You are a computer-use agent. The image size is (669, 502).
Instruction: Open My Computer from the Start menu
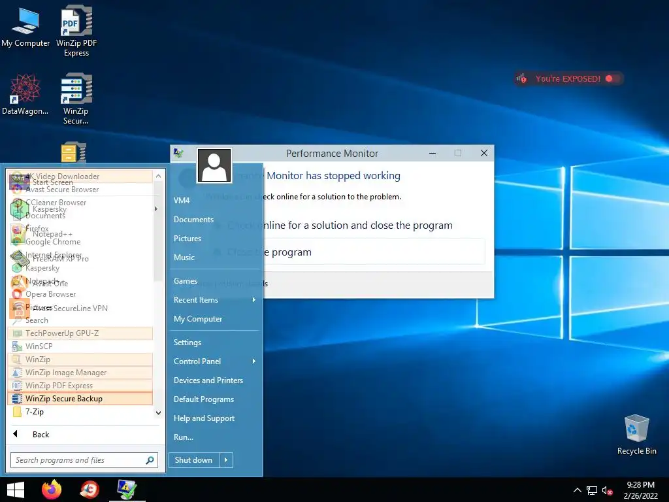click(x=215, y=319)
